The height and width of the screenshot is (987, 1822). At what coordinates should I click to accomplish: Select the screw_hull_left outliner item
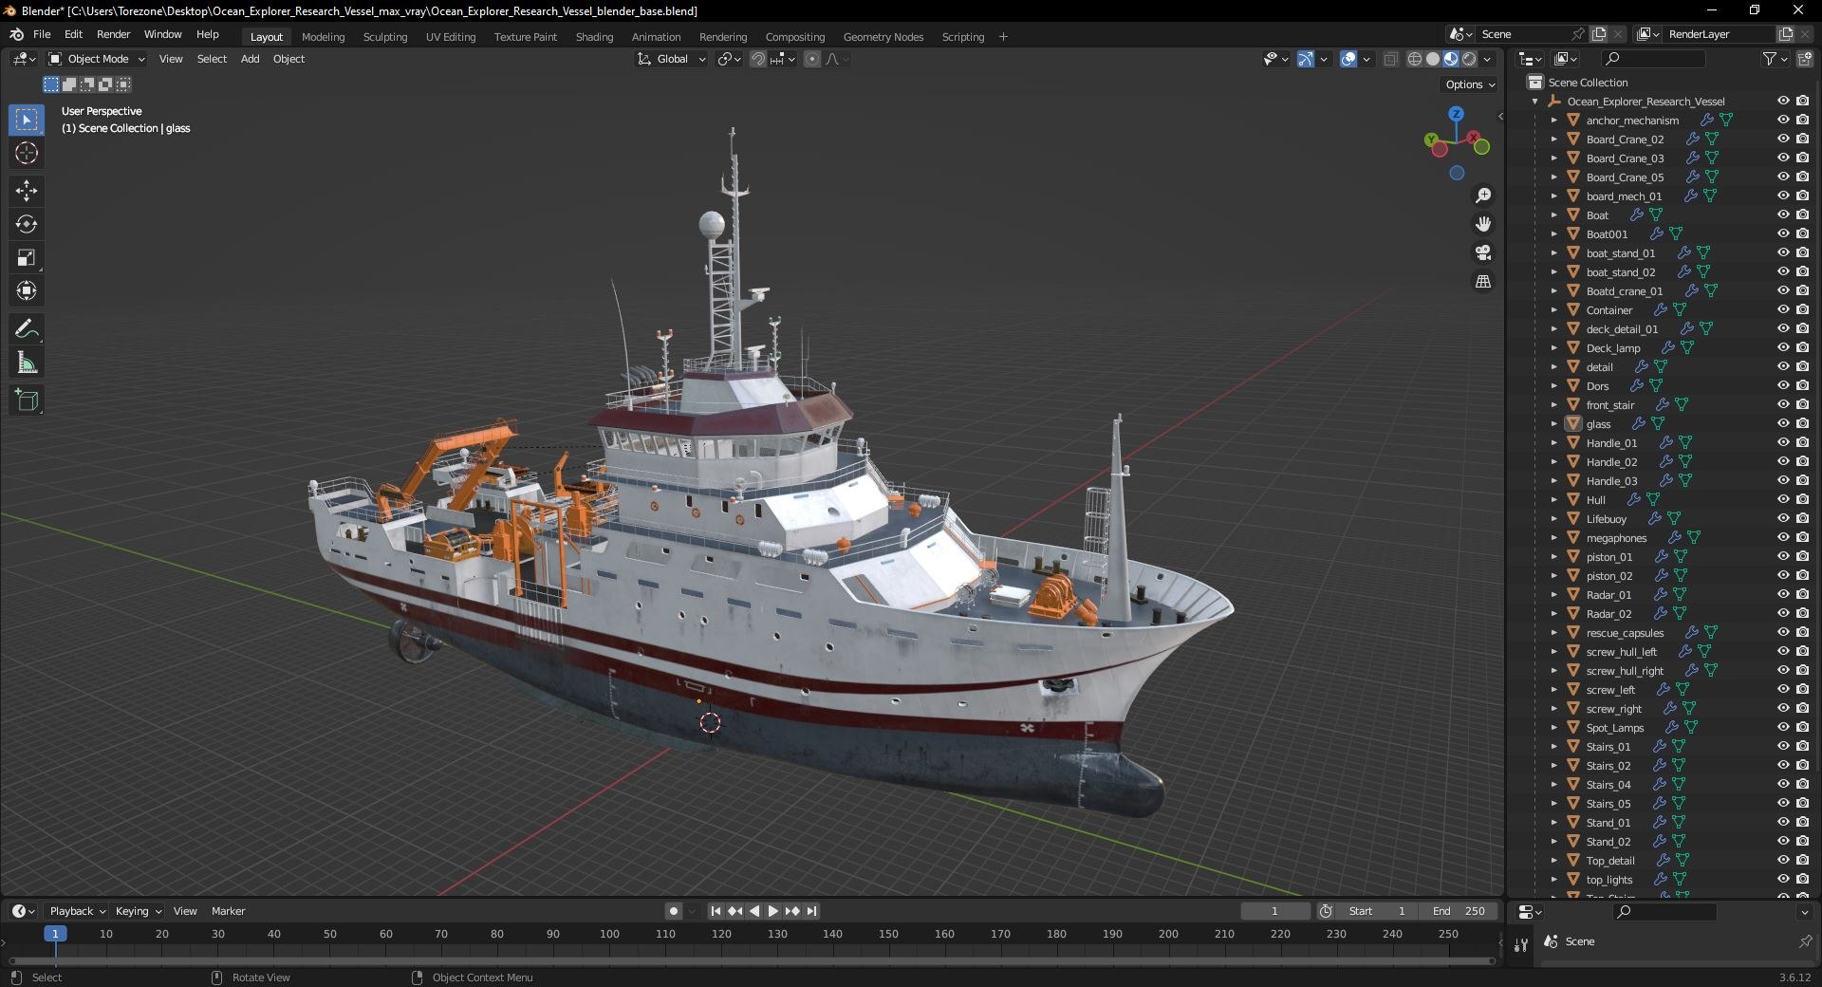tap(1621, 652)
